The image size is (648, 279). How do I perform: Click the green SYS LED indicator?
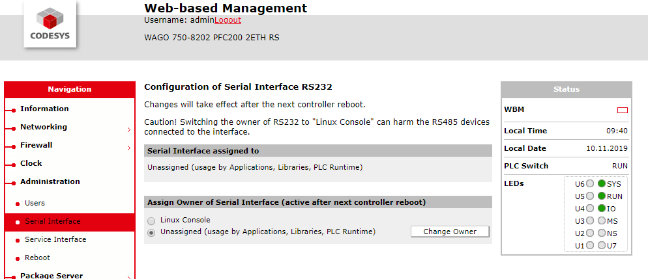point(601,184)
